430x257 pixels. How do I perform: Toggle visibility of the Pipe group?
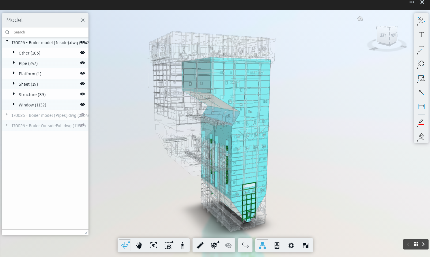click(82, 63)
